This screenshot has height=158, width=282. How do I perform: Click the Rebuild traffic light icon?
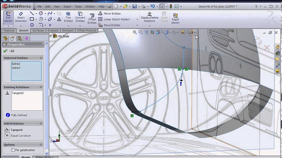pos(171,6)
